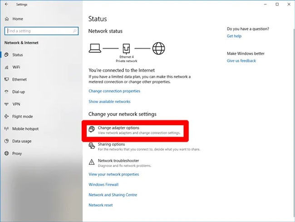Open the Data usage page
The height and width of the screenshot is (222, 295).
22,141
